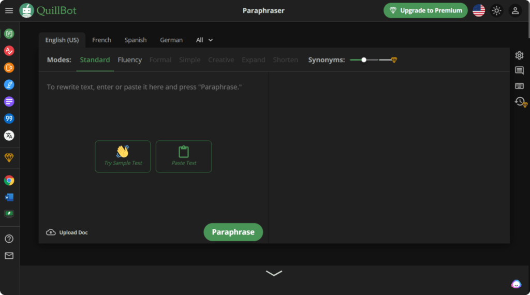Viewport: 530px width, 295px height.
Task: Select the Formal mode
Action: click(160, 60)
